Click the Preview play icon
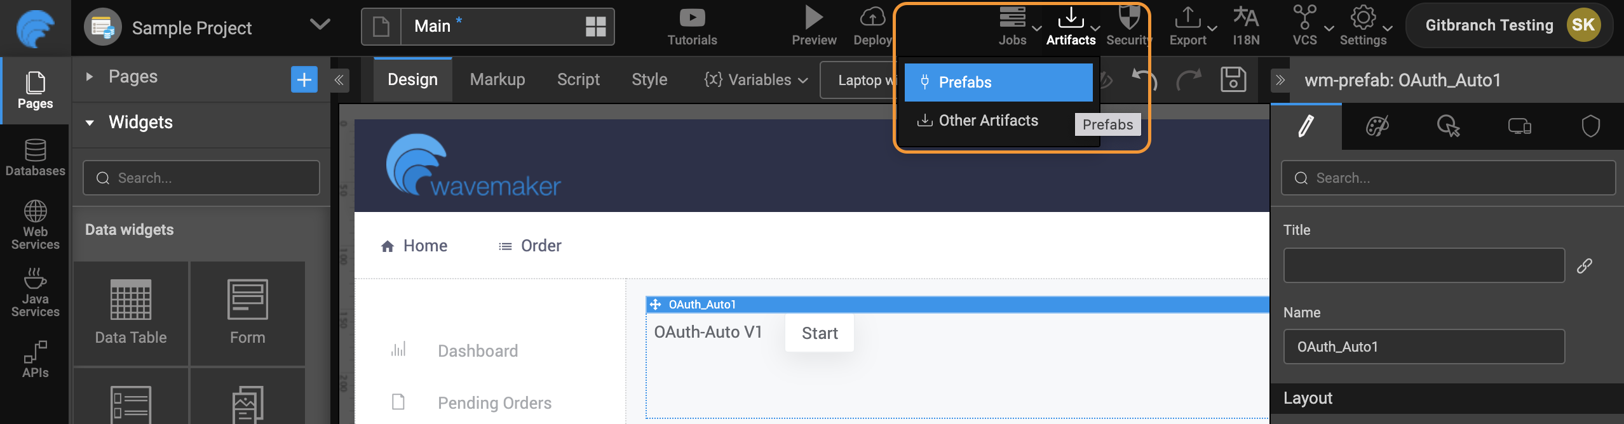 coord(813,25)
